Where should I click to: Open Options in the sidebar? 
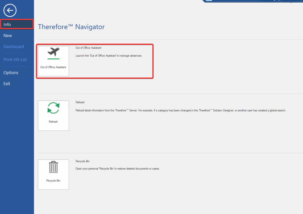click(11, 73)
